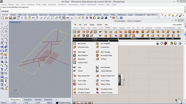Image resolution: width=186 pixels, height=104 pixels.
Task: Open the Grasshopper Solution menu
Action: tap(99, 25)
